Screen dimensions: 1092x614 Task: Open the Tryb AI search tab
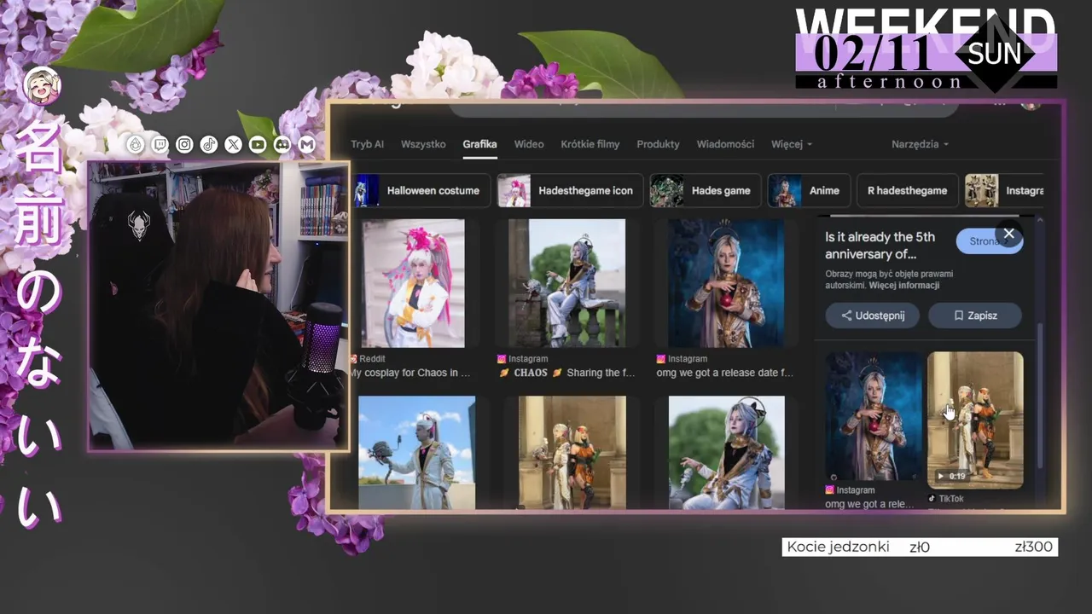(367, 144)
